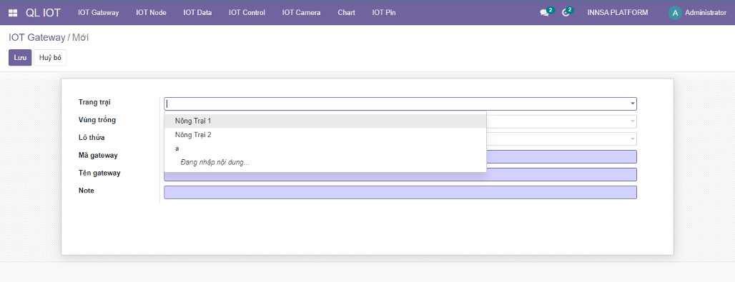Click the Administrator avatar icon
The height and width of the screenshot is (282, 735).
(674, 13)
